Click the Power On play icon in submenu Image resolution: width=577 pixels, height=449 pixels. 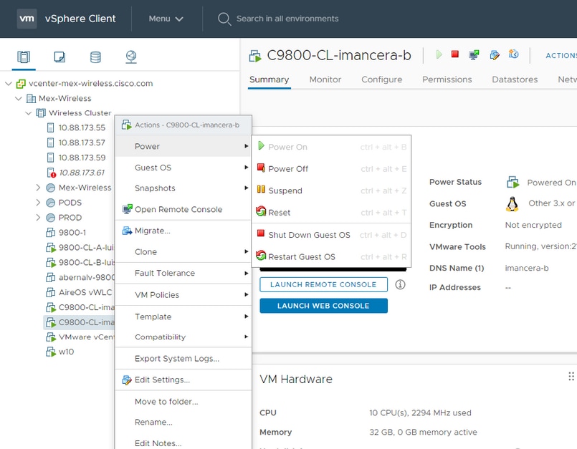[x=261, y=145]
